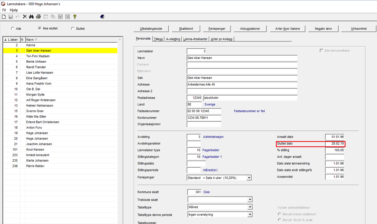This screenshot has height=224, width=377.
Task: Select employee 'Bente Ulriksen' in the list
Action: tap(60, 62)
